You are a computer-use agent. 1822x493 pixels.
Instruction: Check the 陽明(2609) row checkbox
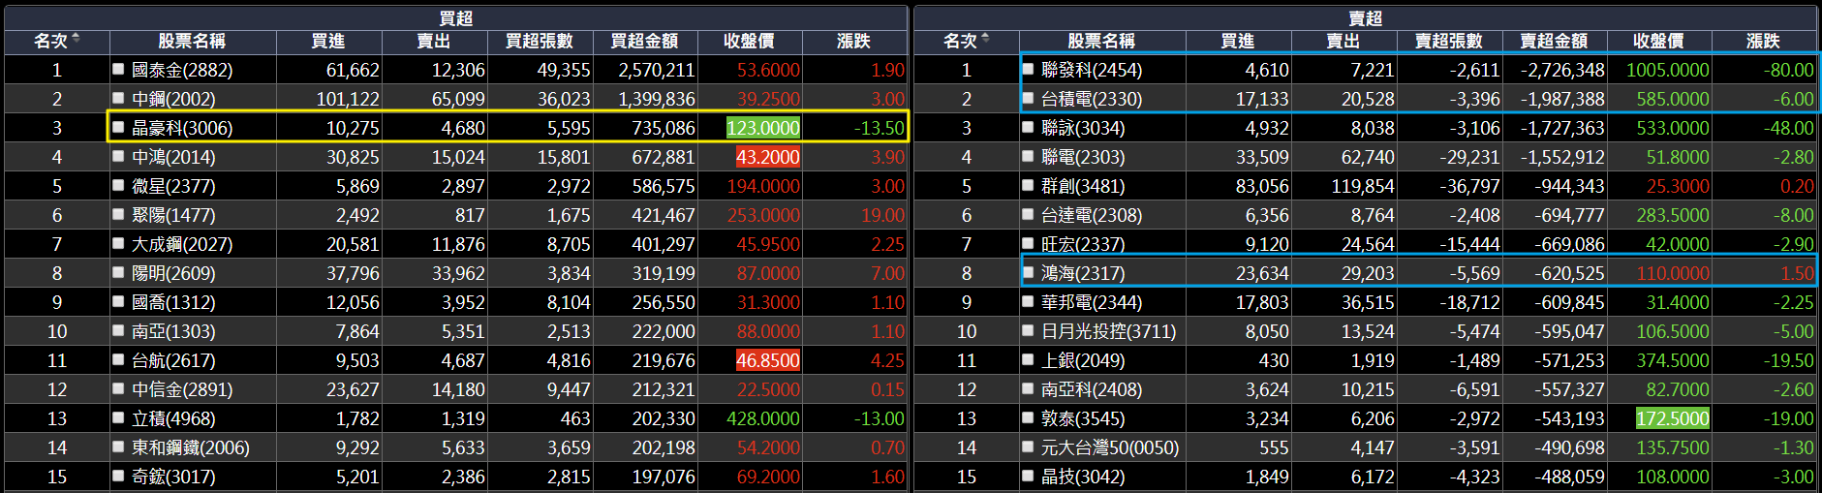(118, 272)
